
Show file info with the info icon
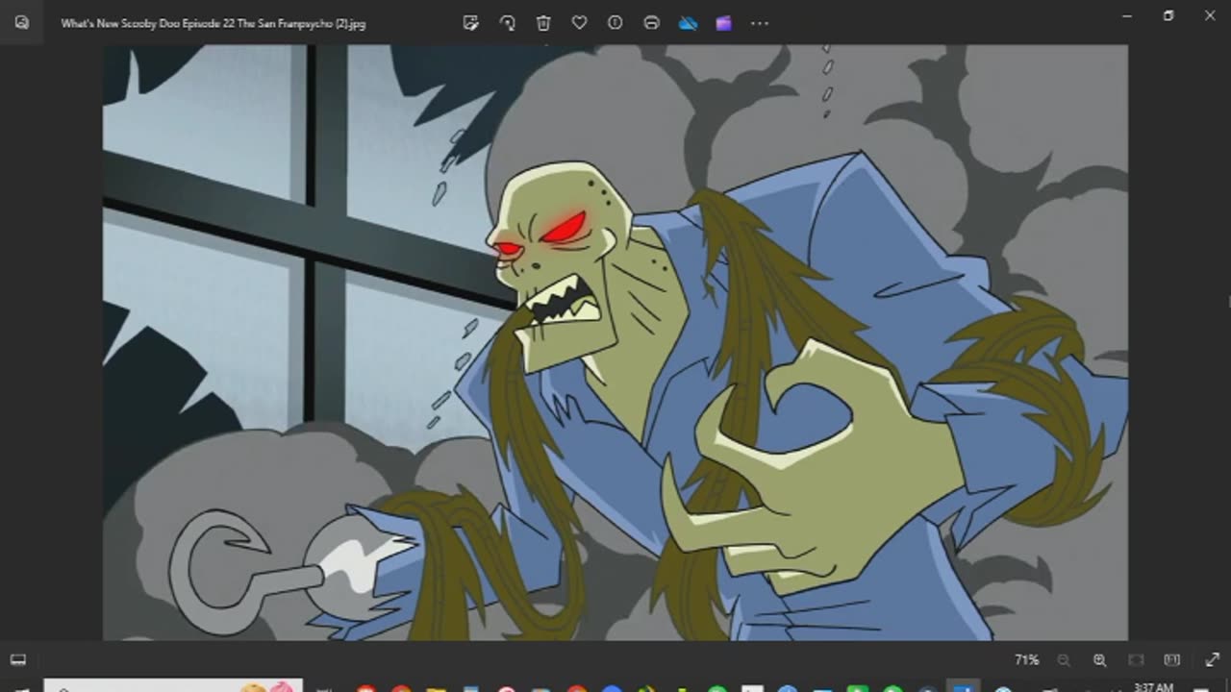[615, 23]
